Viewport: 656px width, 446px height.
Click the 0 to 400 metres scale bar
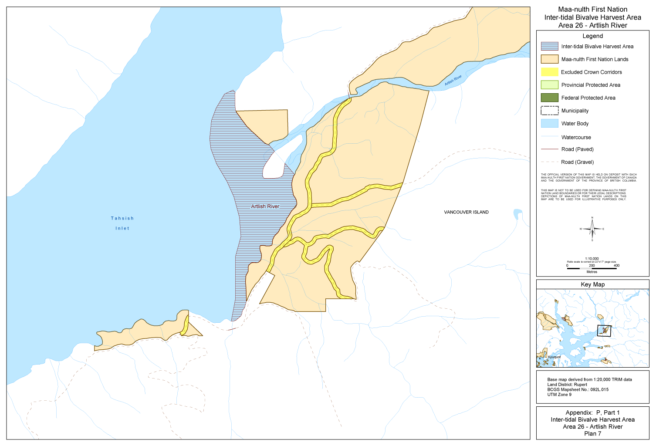click(x=592, y=268)
